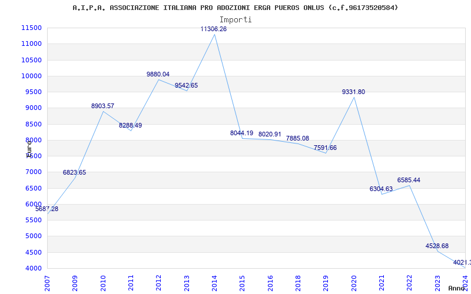Click the 10000 y-axis tick label
The width and height of the screenshot is (471, 294).
click(x=31, y=76)
